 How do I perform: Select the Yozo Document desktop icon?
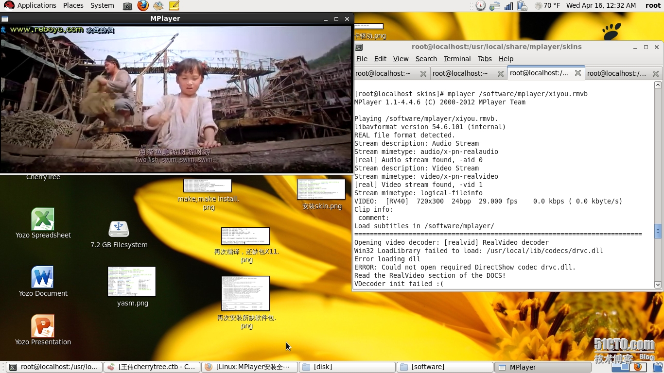coord(43,282)
